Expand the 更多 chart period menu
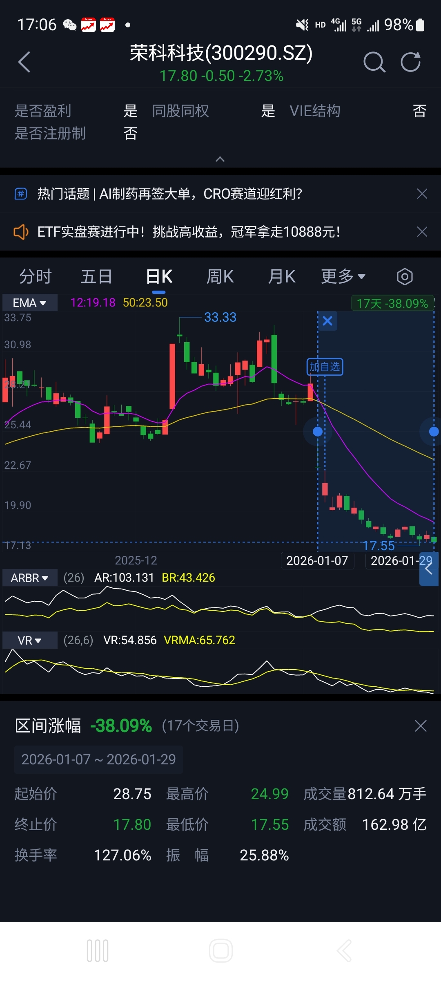 (x=343, y=277)
